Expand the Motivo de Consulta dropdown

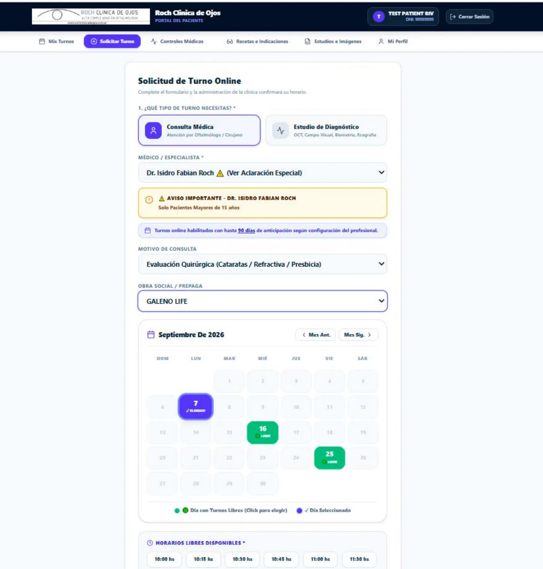[x=262, y=264]
